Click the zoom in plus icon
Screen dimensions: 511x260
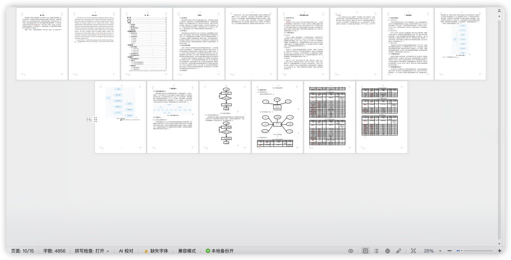(500, 251)
